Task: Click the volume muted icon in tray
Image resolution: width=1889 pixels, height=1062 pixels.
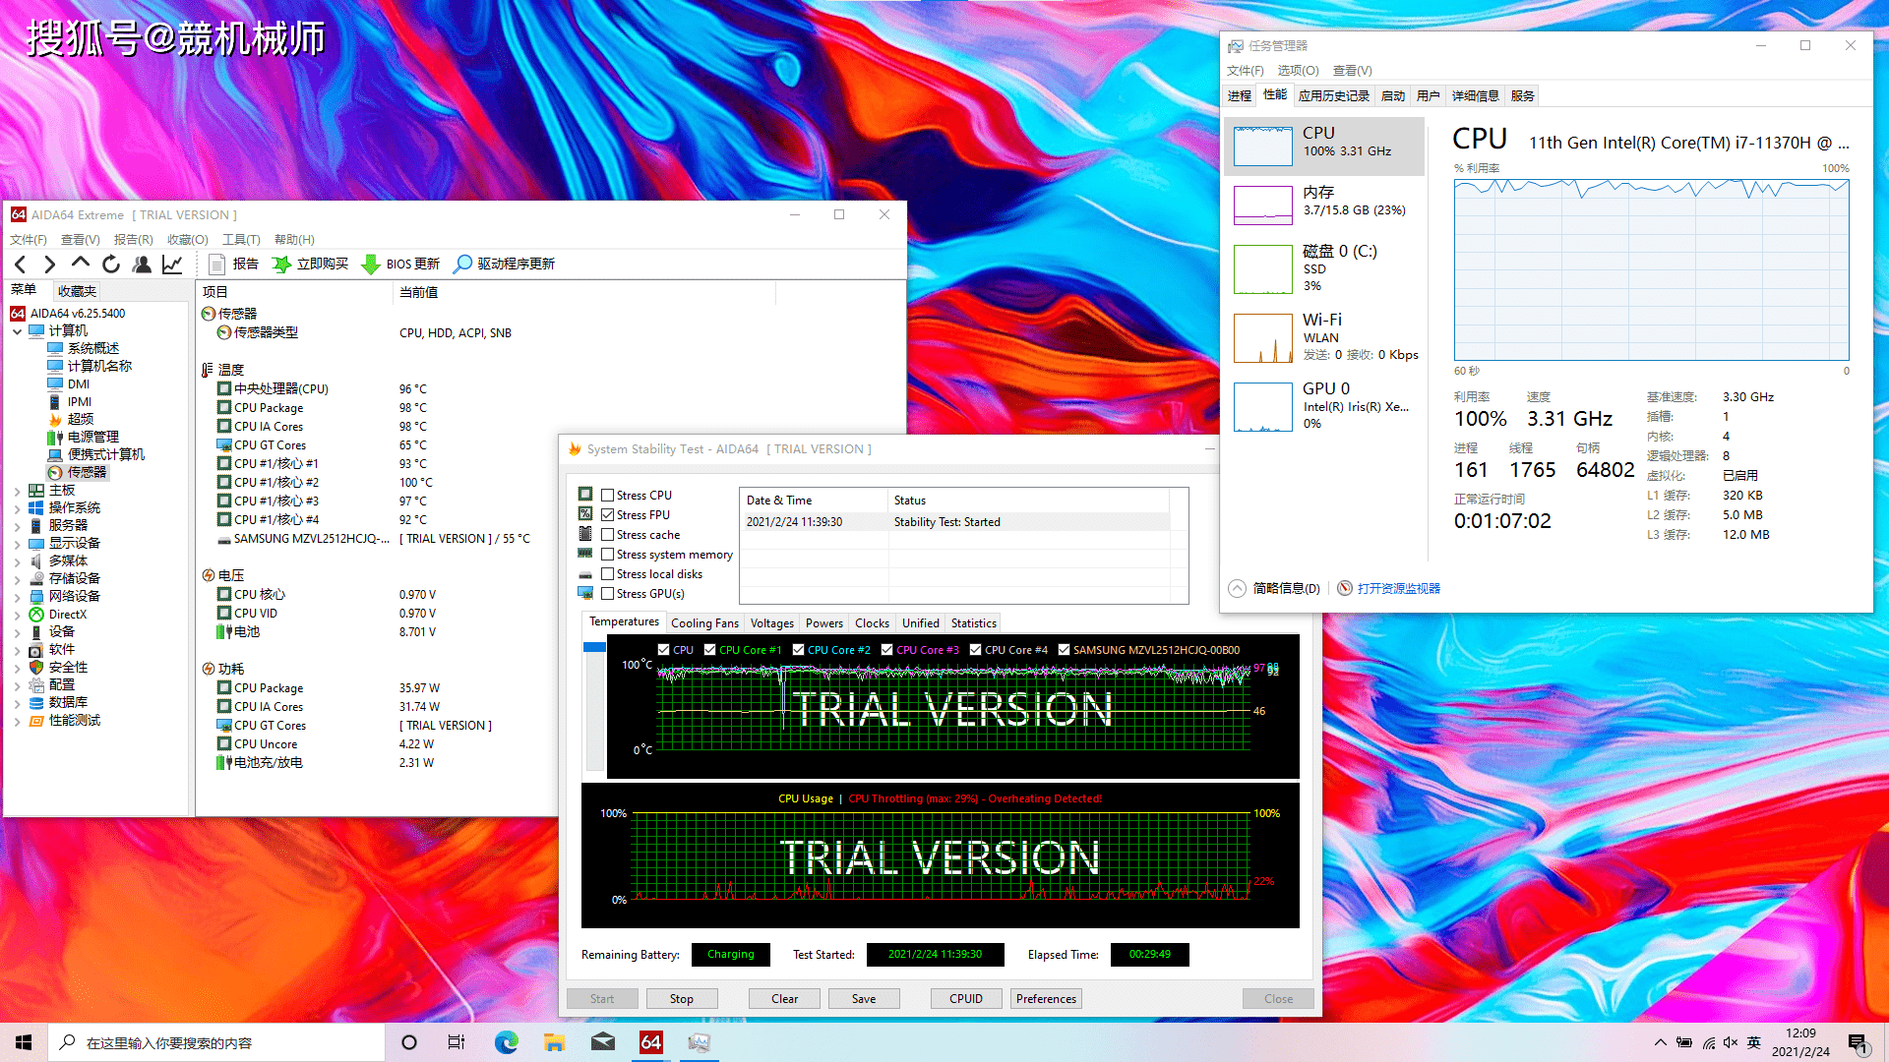Action: tap(1731, 1042)
